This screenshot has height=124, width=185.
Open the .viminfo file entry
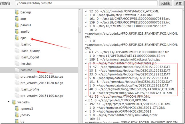(26, 70)
